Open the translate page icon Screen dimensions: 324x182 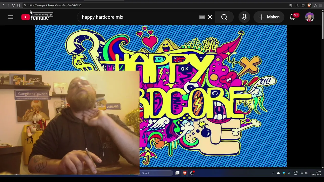(291, 5)
